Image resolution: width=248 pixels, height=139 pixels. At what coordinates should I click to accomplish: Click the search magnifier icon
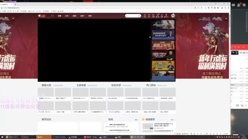point(139,16)
